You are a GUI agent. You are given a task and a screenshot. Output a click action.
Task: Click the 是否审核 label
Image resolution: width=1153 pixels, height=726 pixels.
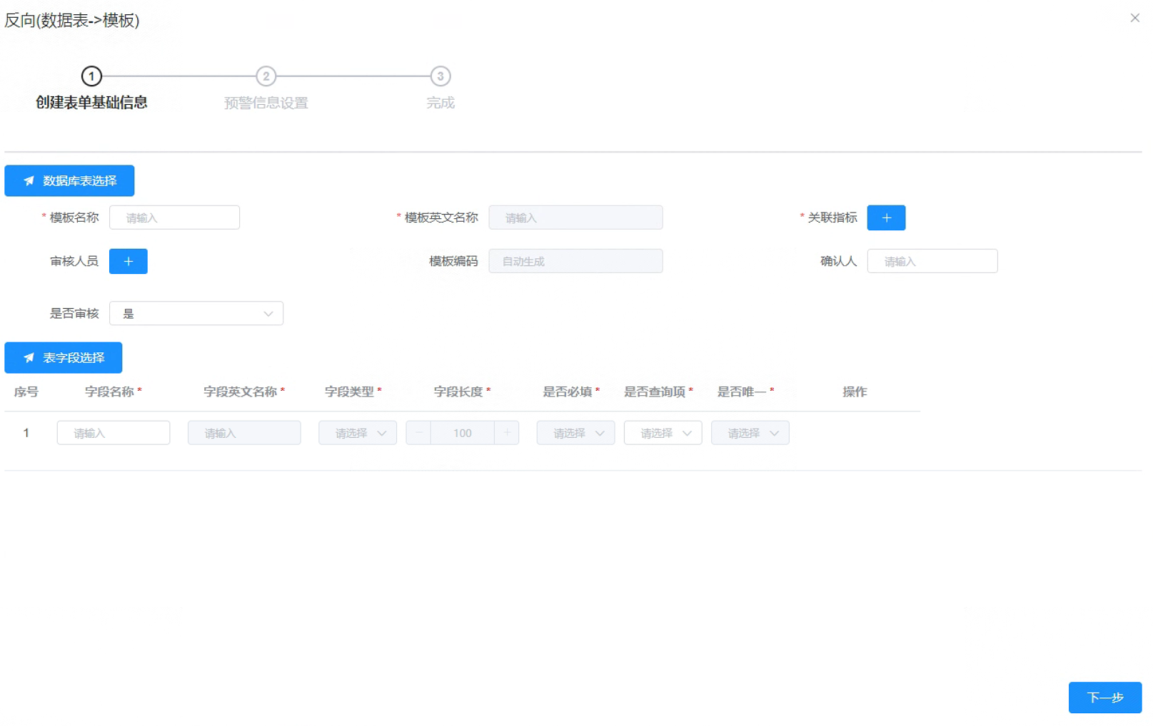pos(74,313)
